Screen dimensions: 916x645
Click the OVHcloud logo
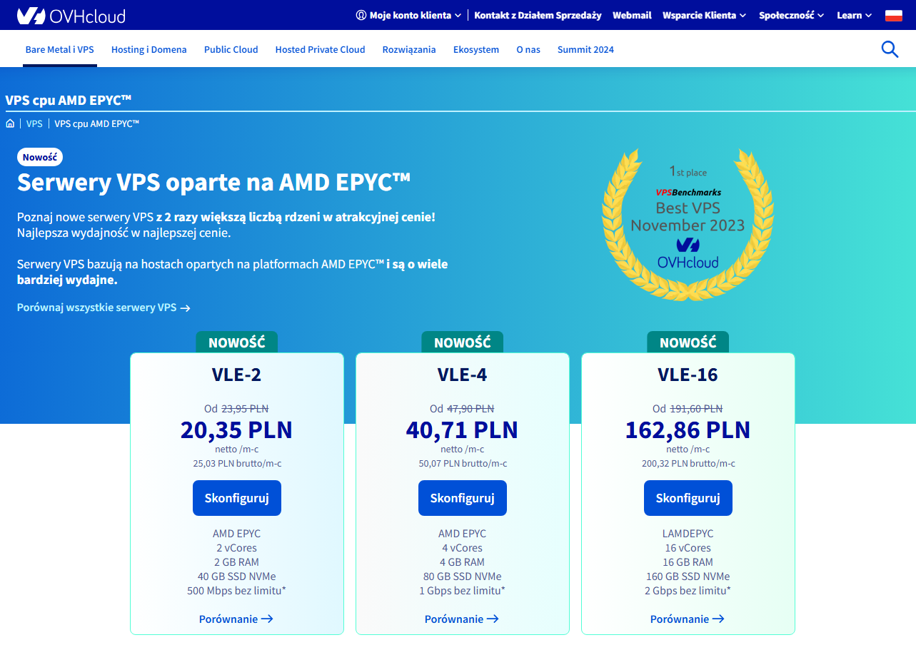coord(71,15)
